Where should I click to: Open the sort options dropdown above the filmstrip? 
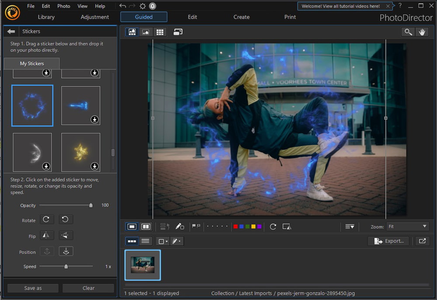coord(350,226)
